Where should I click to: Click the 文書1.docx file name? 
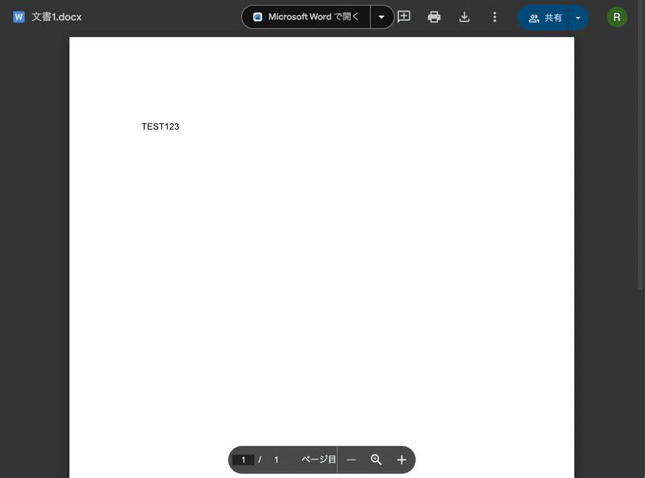pos(56,17)
